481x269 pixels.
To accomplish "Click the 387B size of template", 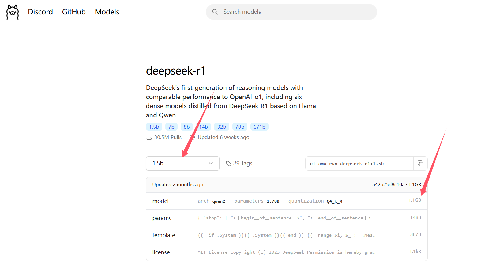I will coord(415,234).
